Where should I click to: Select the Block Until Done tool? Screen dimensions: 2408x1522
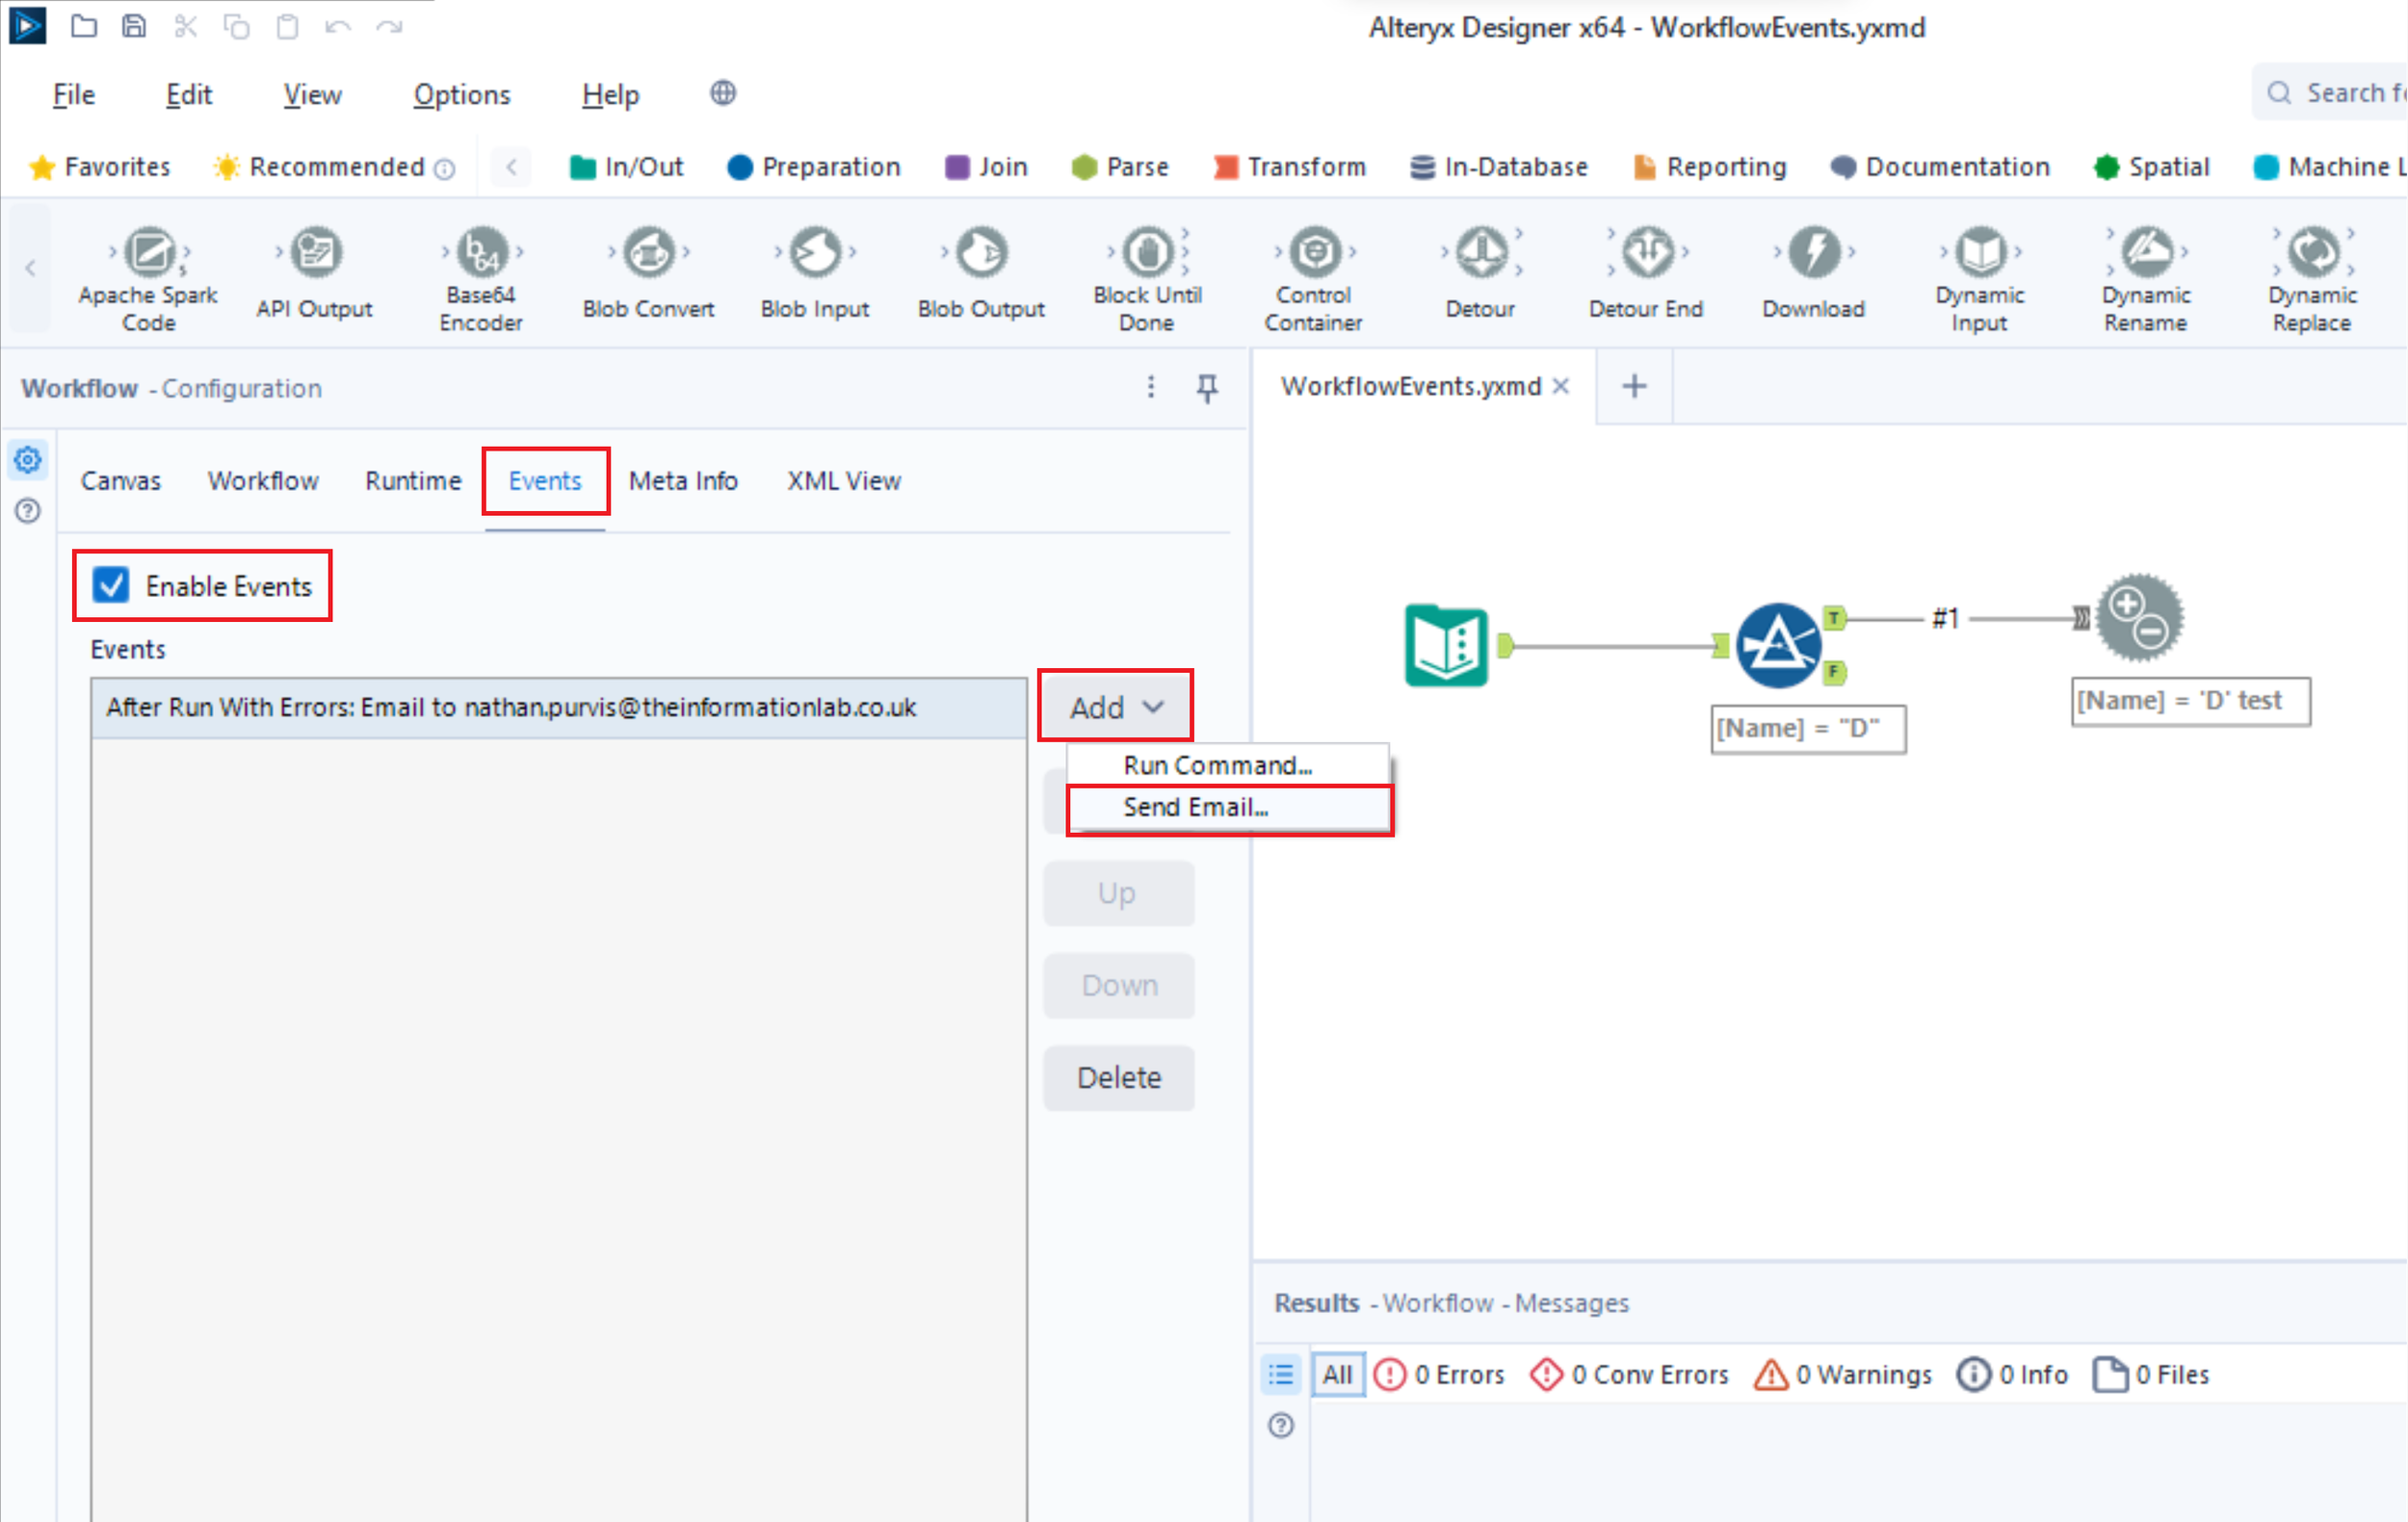coord(1147,253)
